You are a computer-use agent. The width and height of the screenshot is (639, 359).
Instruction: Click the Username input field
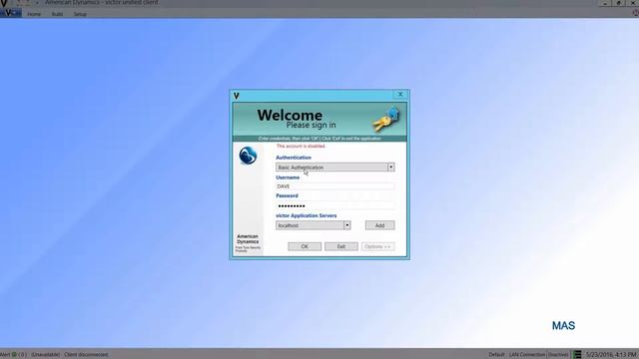(335, 186)
